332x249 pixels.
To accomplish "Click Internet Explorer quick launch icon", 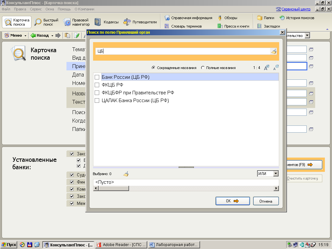I will [x=37, y=245].
